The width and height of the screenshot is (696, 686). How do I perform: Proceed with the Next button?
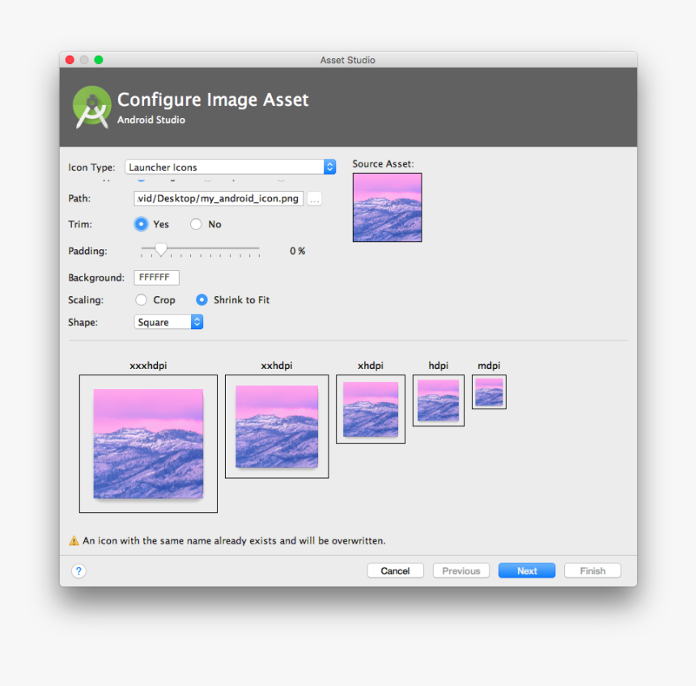526,571
